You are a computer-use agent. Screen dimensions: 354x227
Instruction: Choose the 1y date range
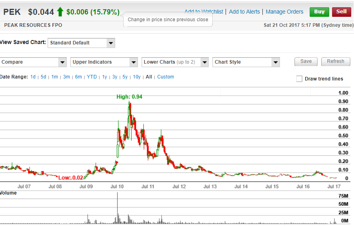click(104, 77)
